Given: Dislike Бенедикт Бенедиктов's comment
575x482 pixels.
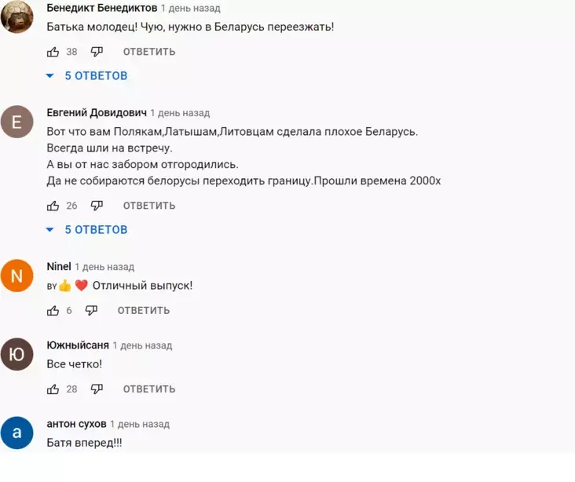Looking at the screenshot, I should pyautogui.click(x=97, y=52).
